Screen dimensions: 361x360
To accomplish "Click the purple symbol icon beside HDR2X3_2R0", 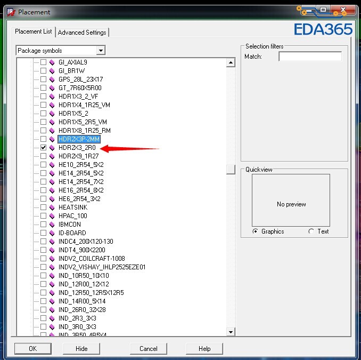I will pyautogui.click(x=52, y=148).
